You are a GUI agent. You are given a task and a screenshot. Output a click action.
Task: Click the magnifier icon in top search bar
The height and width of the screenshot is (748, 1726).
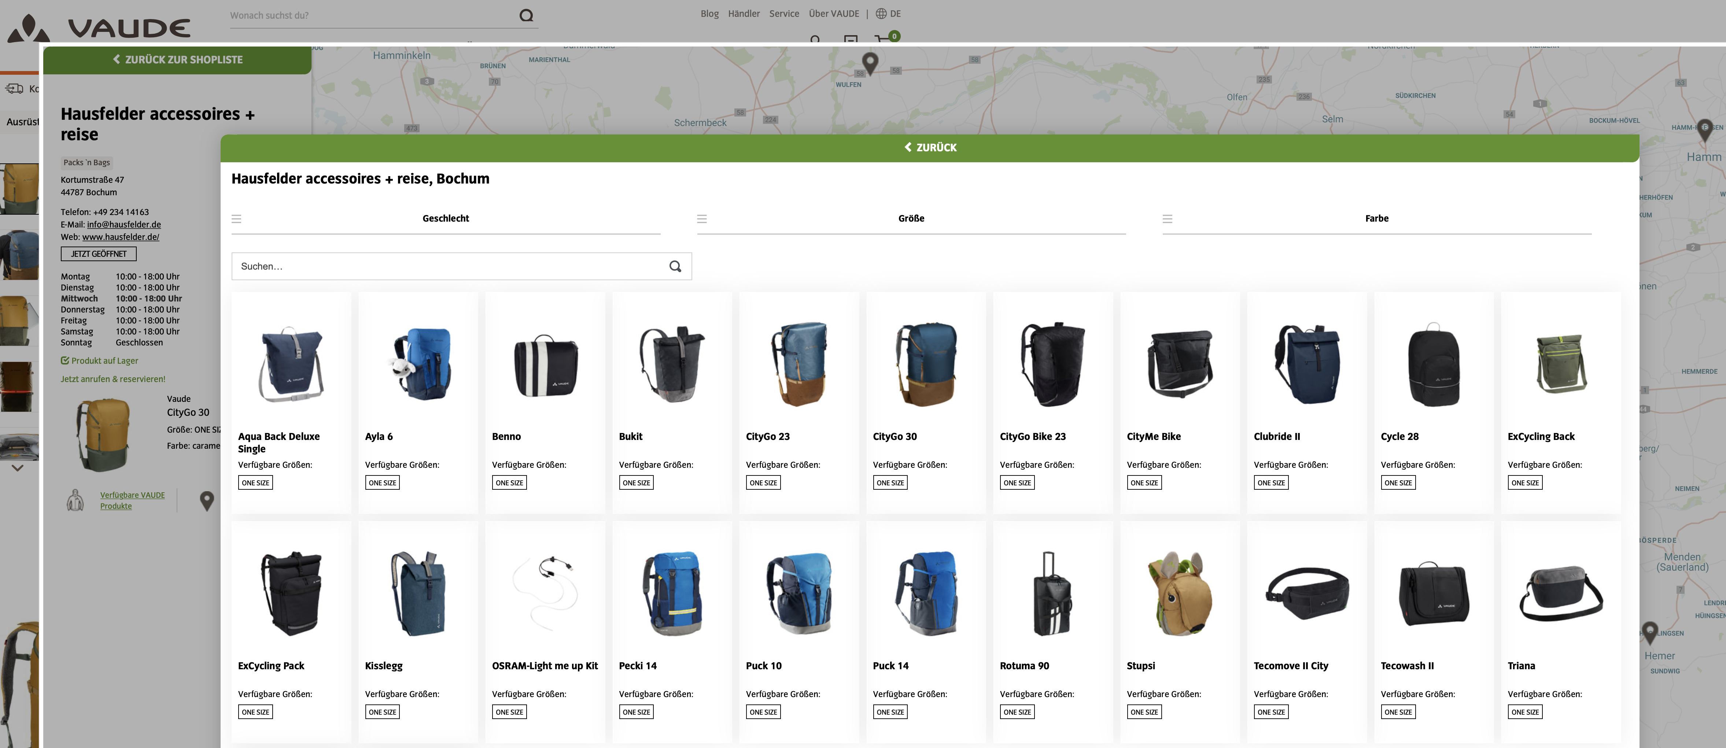tap(527, 15)
